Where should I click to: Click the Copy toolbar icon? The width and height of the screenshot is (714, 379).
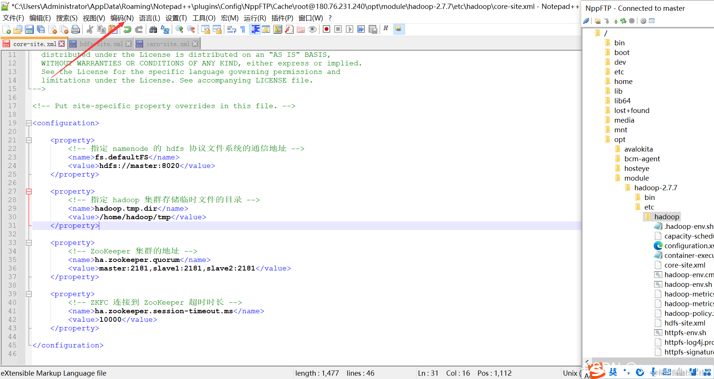(x=101, y=29)
